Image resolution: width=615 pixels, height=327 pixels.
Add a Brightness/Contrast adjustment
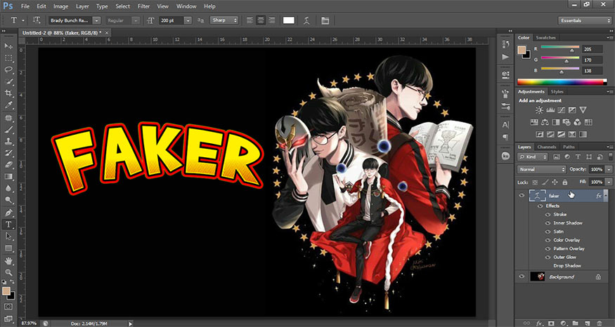pos(539,110)
